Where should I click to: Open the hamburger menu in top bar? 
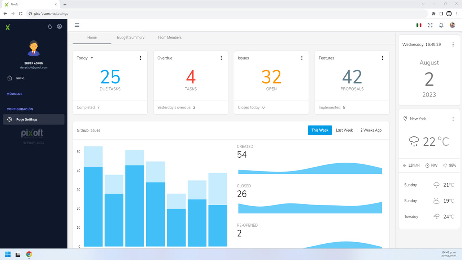(77, 25)
